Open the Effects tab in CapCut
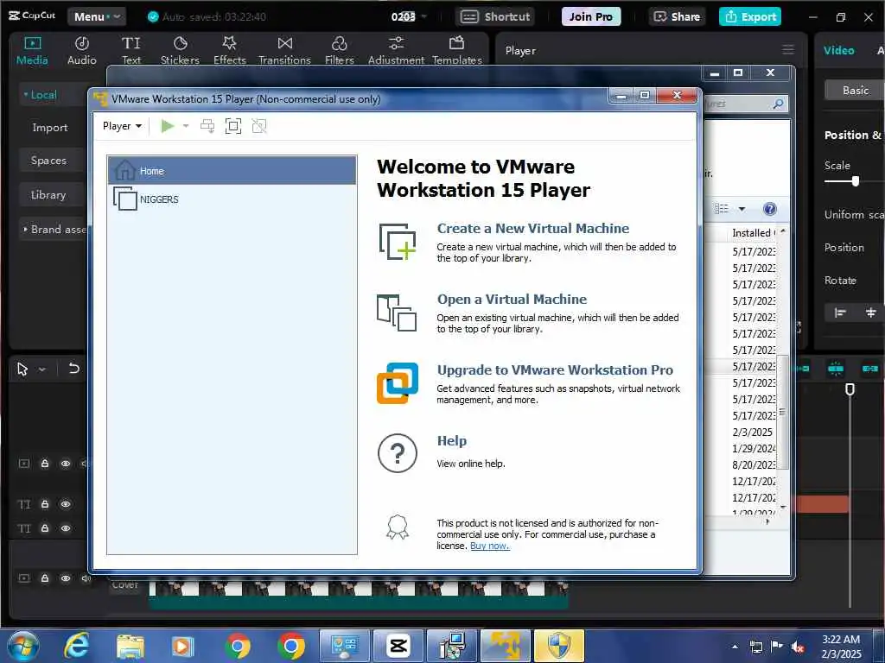The height and width of the screenshot is (663, 885). (x=229, y=51)
